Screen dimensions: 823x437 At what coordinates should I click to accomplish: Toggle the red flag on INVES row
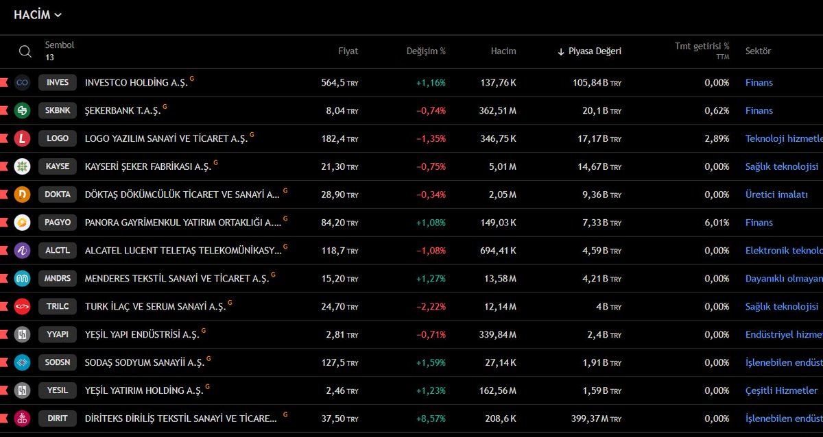click(x=3, y=83)
